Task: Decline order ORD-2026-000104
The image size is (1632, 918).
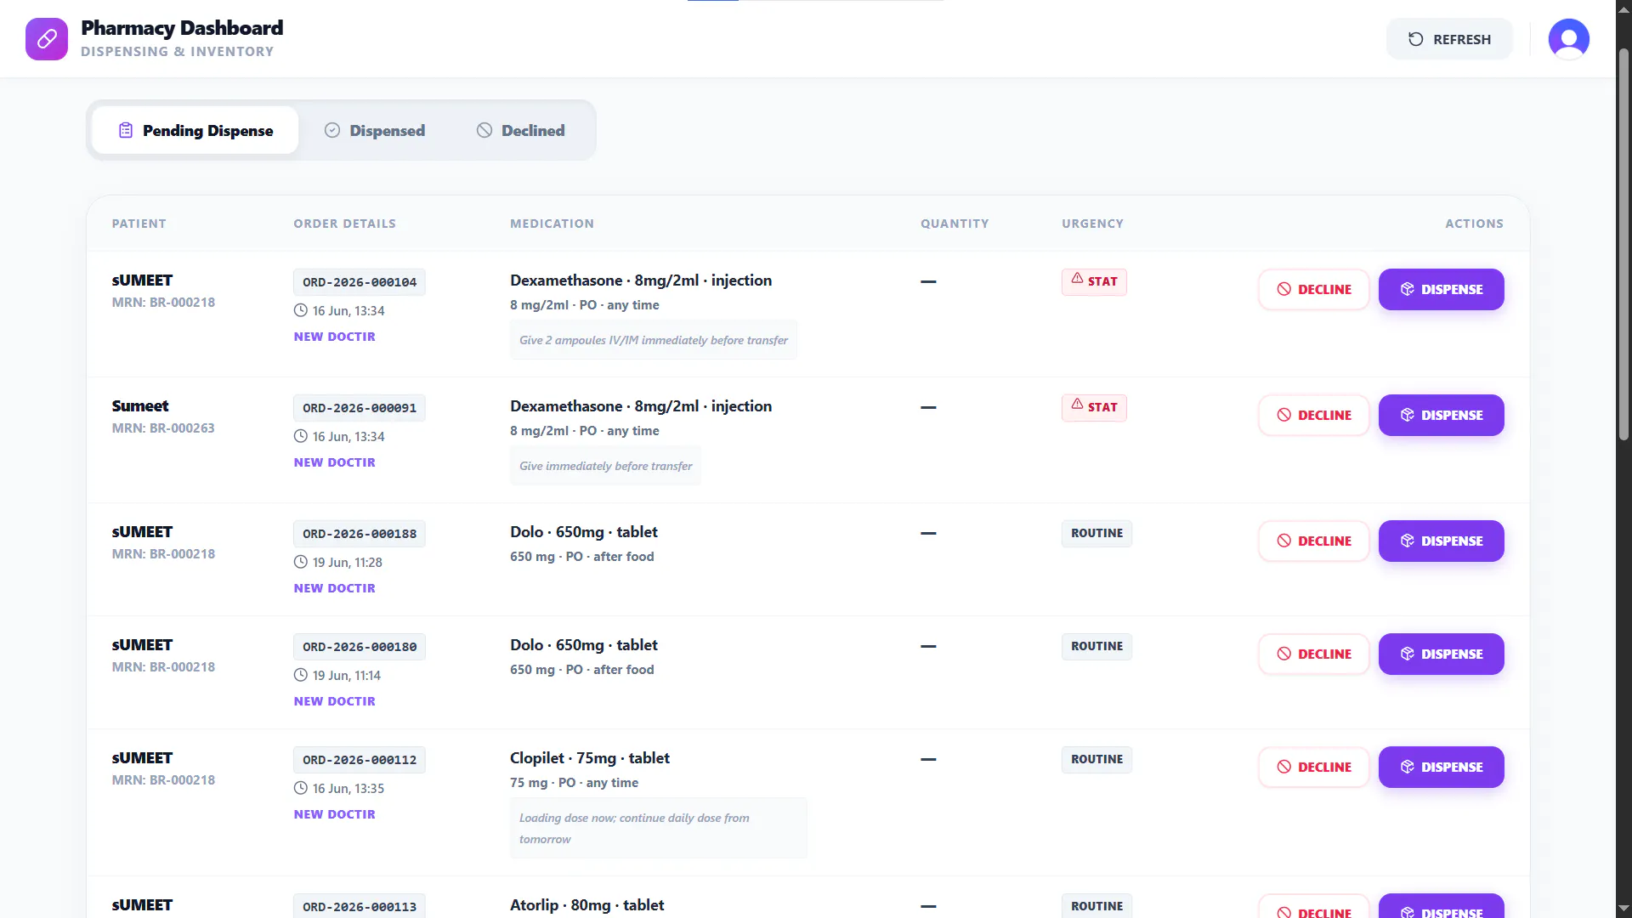Action: [x=1314, y=289]
